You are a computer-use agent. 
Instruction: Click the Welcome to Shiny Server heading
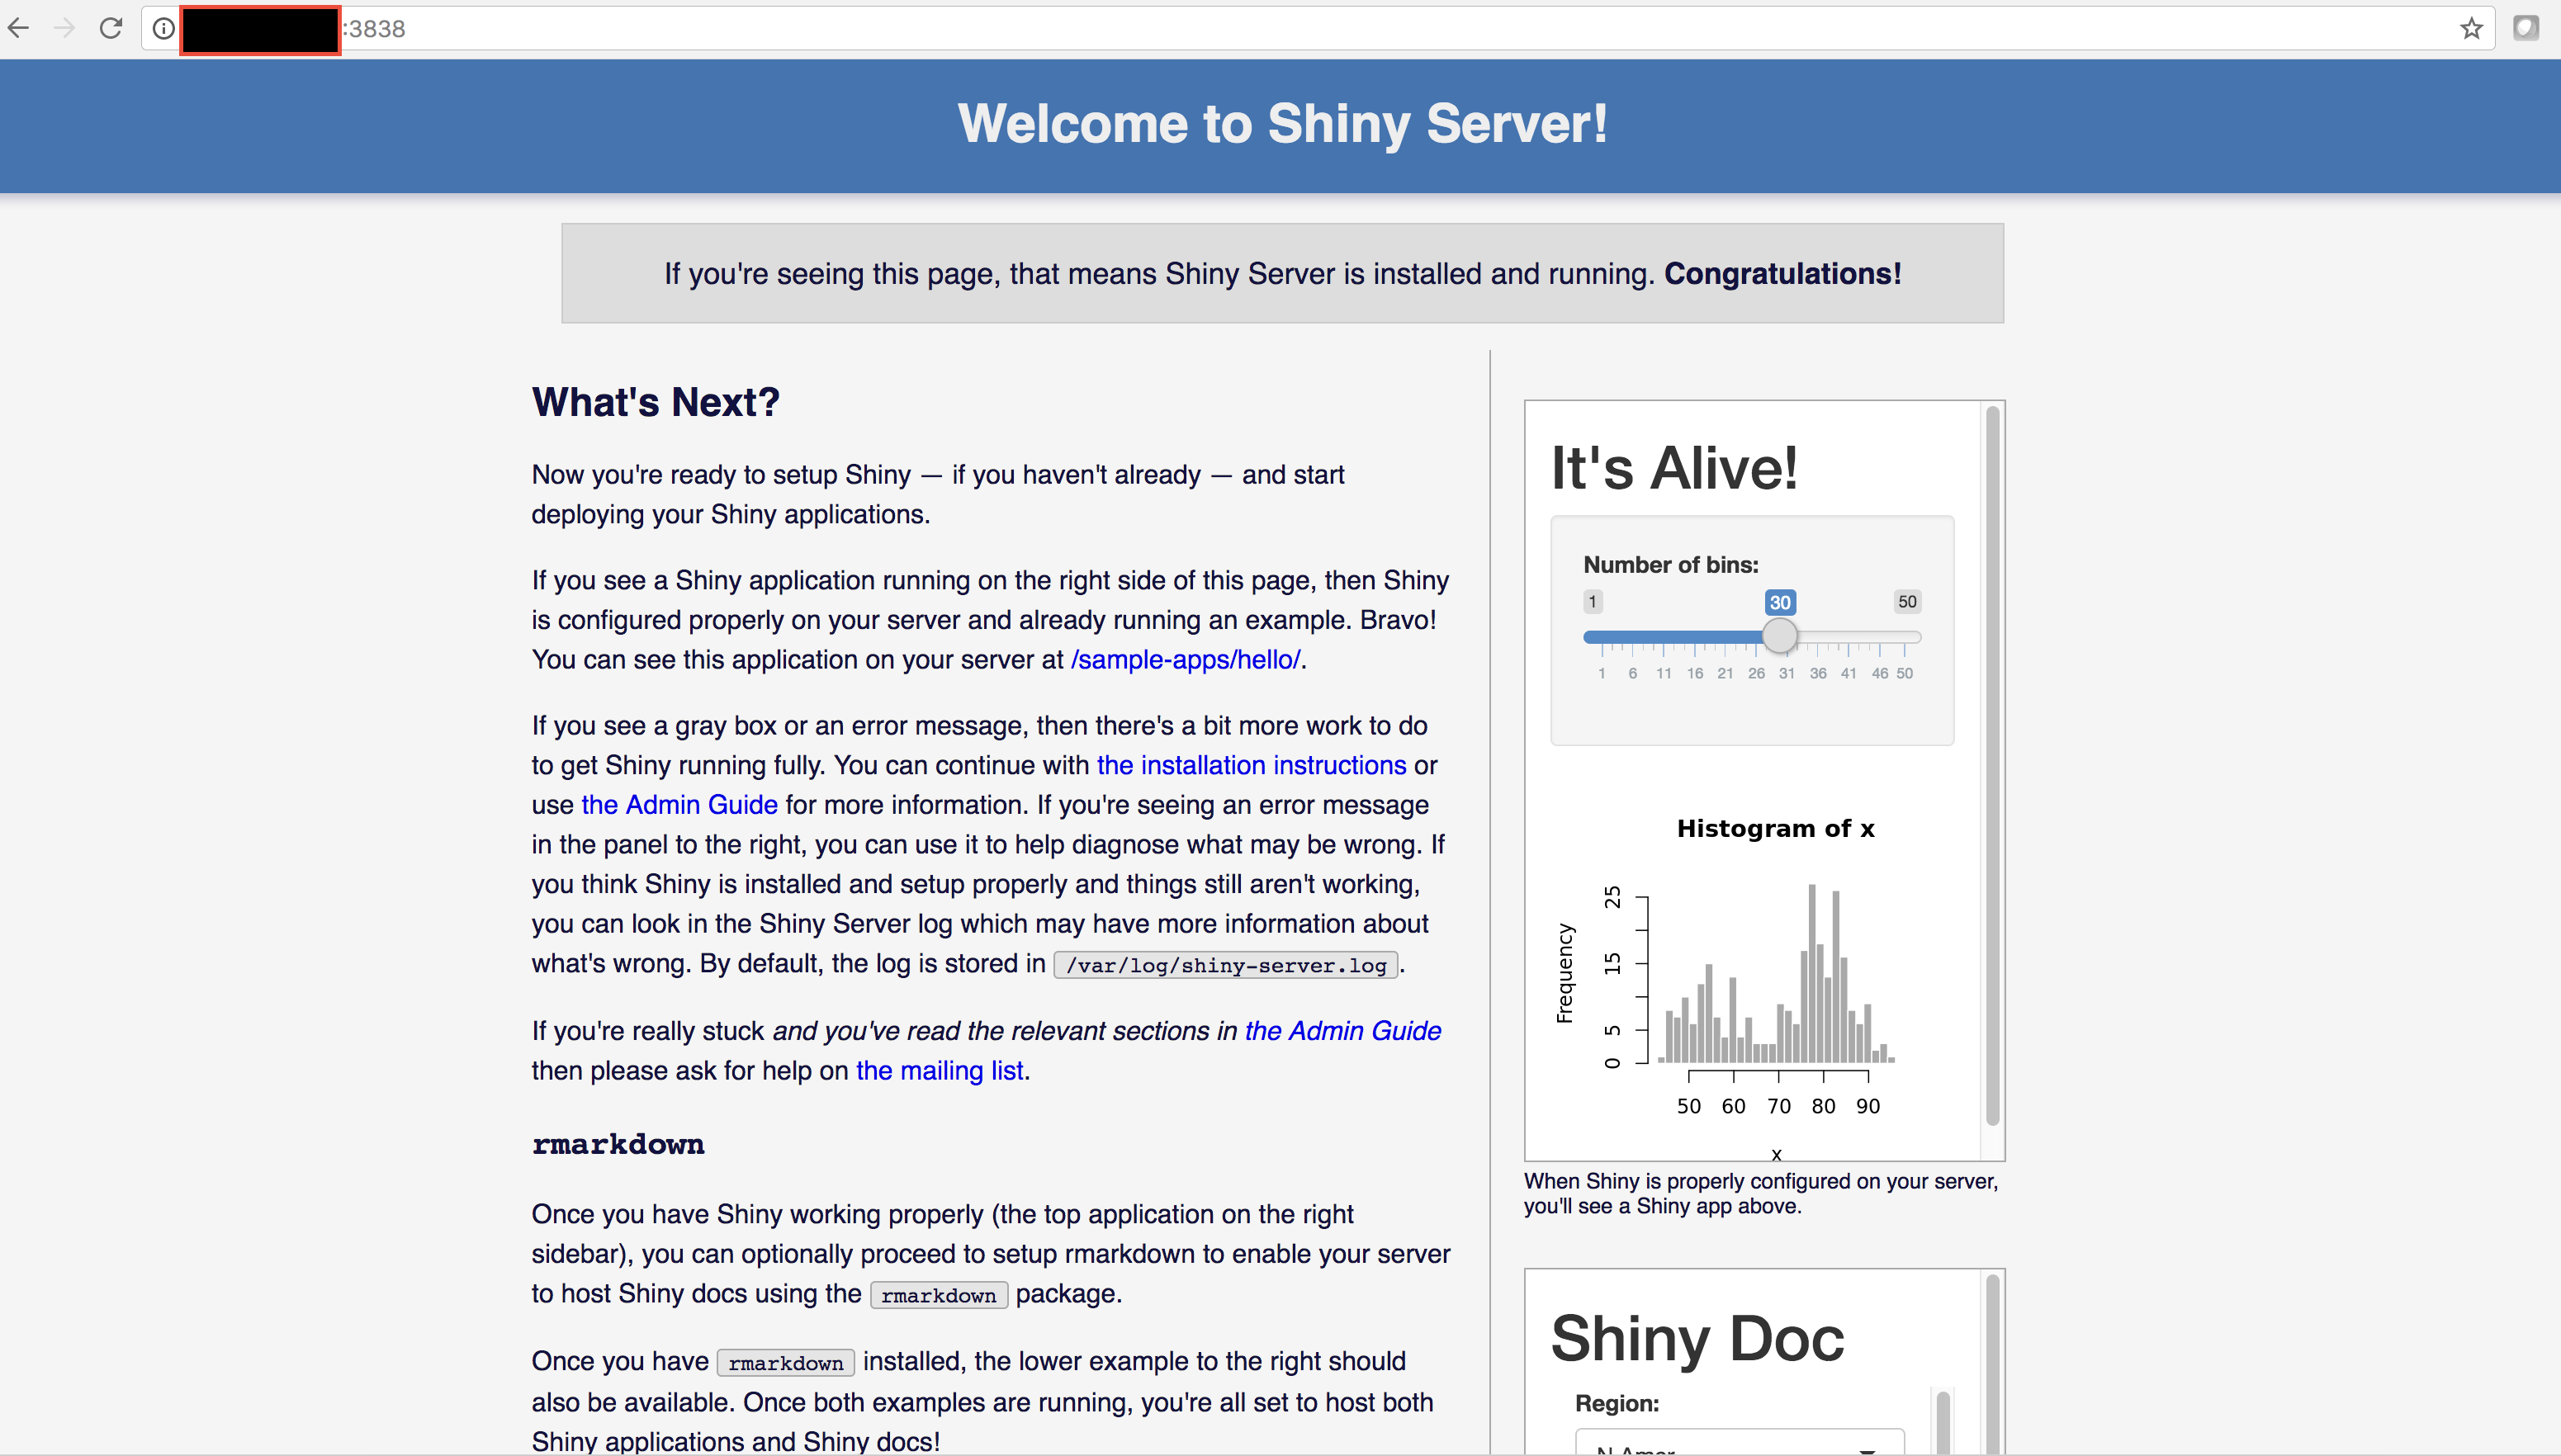1282,124
